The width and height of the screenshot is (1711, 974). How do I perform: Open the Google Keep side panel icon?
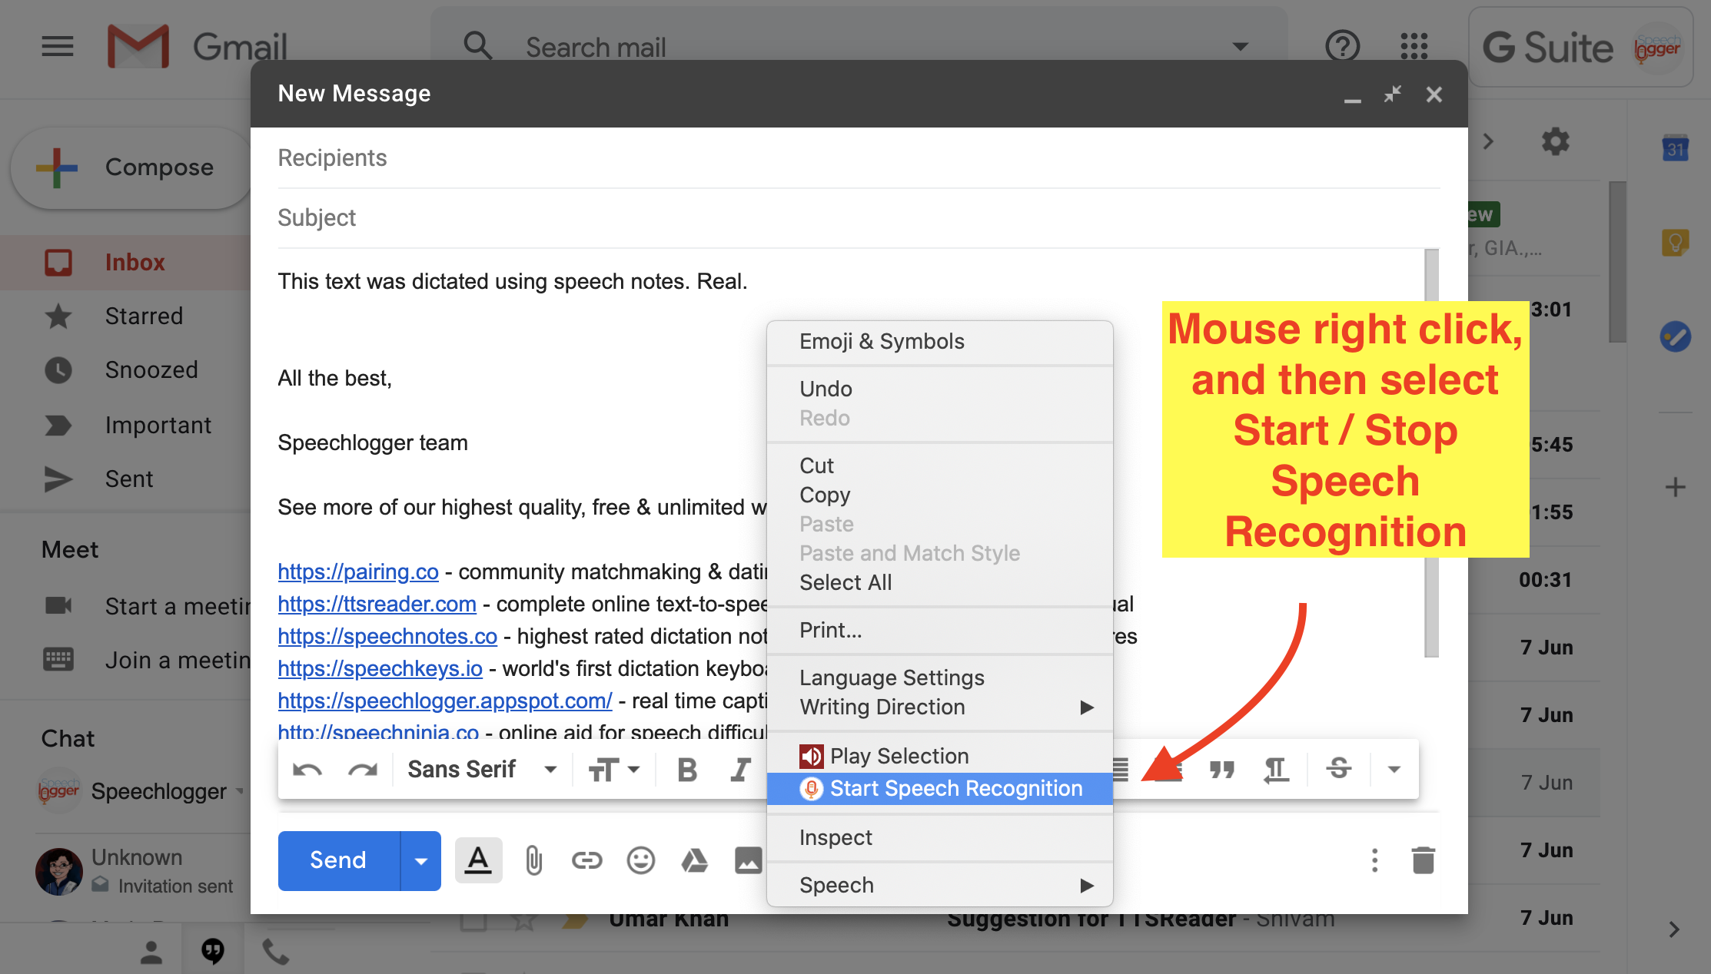pos(1675,243)
